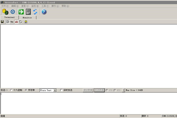This screenshot has width=177, height=118.
Task: Select the 十六进制 radio button
Action: [12, 90]
